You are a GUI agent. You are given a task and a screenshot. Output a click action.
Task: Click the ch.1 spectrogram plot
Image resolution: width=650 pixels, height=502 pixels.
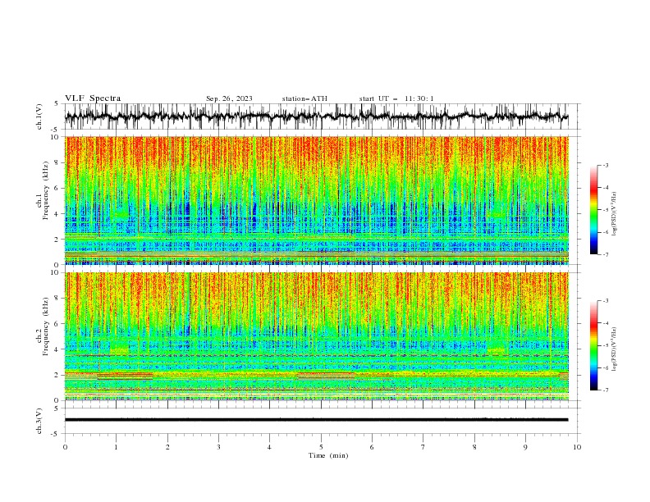tap(316, 200)
